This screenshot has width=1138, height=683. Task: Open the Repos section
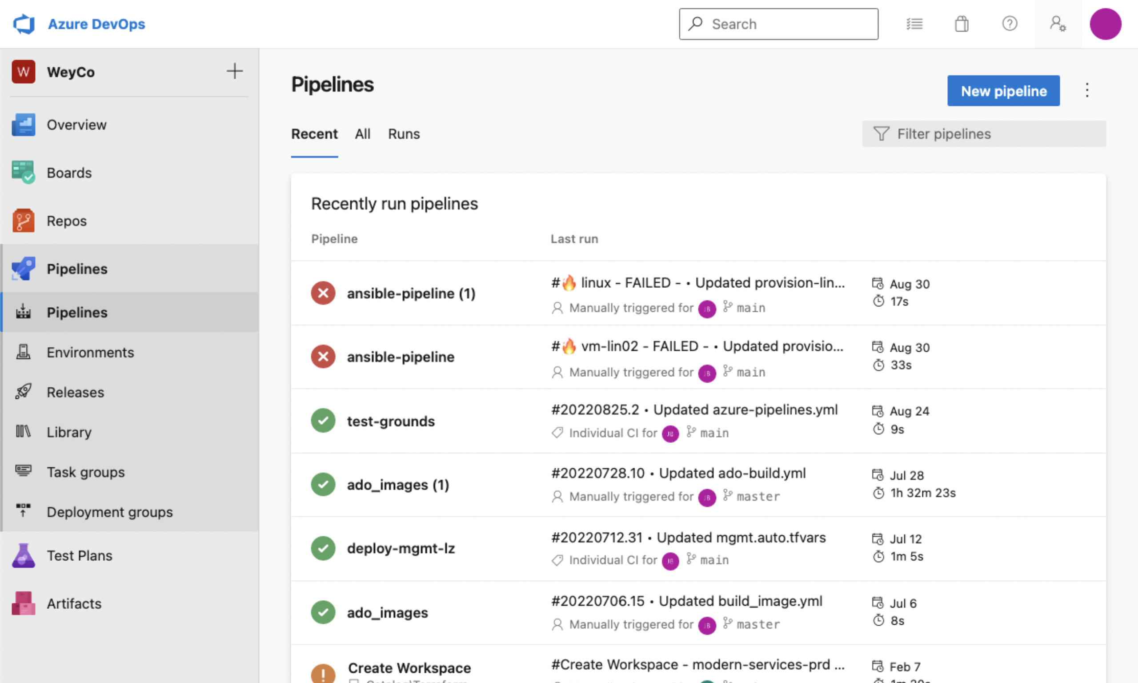pos(66,221)
